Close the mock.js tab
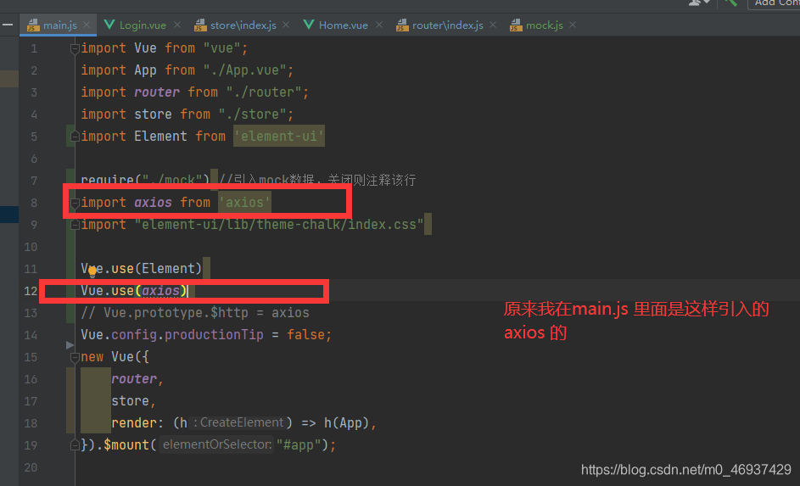This screenshot has height=486, width=800. coord(573,25)
